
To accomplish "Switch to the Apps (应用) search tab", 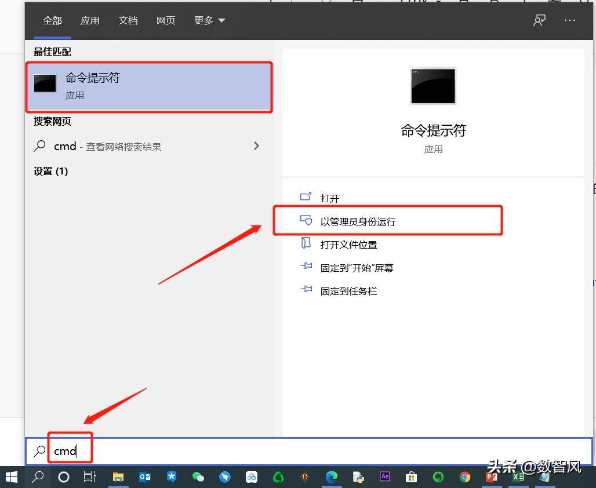I will point(90,21).
